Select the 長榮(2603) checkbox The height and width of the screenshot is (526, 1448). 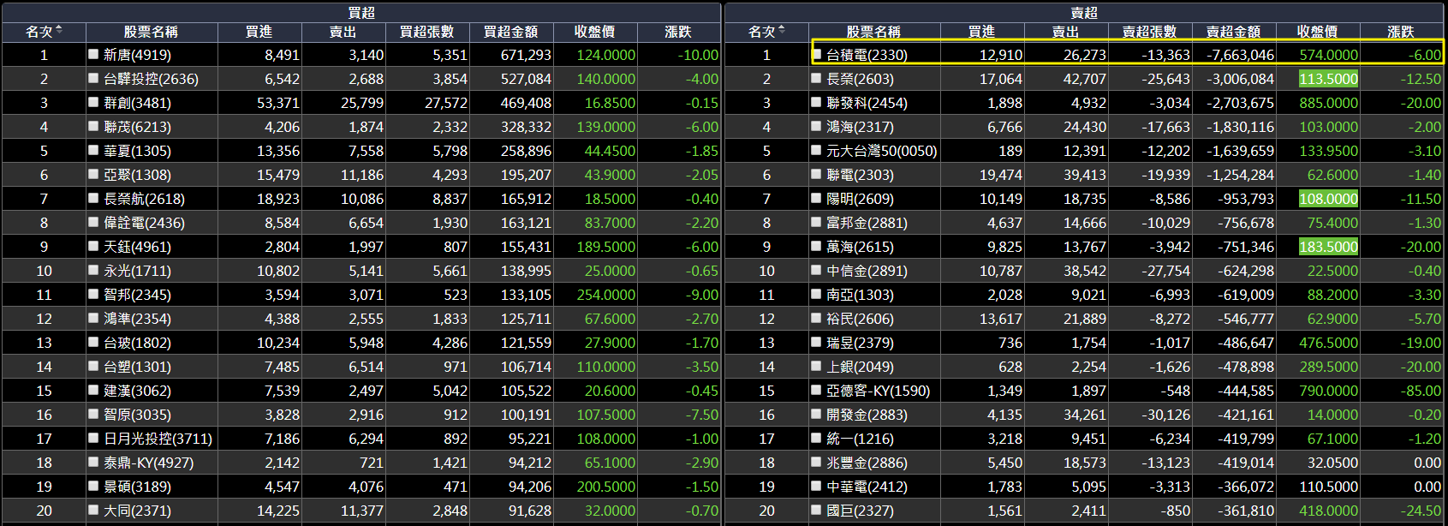(816, 78)
